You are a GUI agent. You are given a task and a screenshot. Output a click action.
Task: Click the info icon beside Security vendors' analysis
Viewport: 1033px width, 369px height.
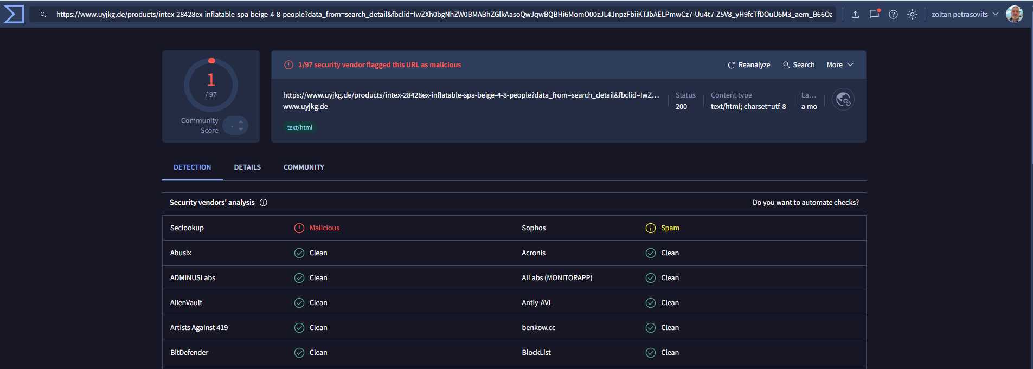coord(264,203)
